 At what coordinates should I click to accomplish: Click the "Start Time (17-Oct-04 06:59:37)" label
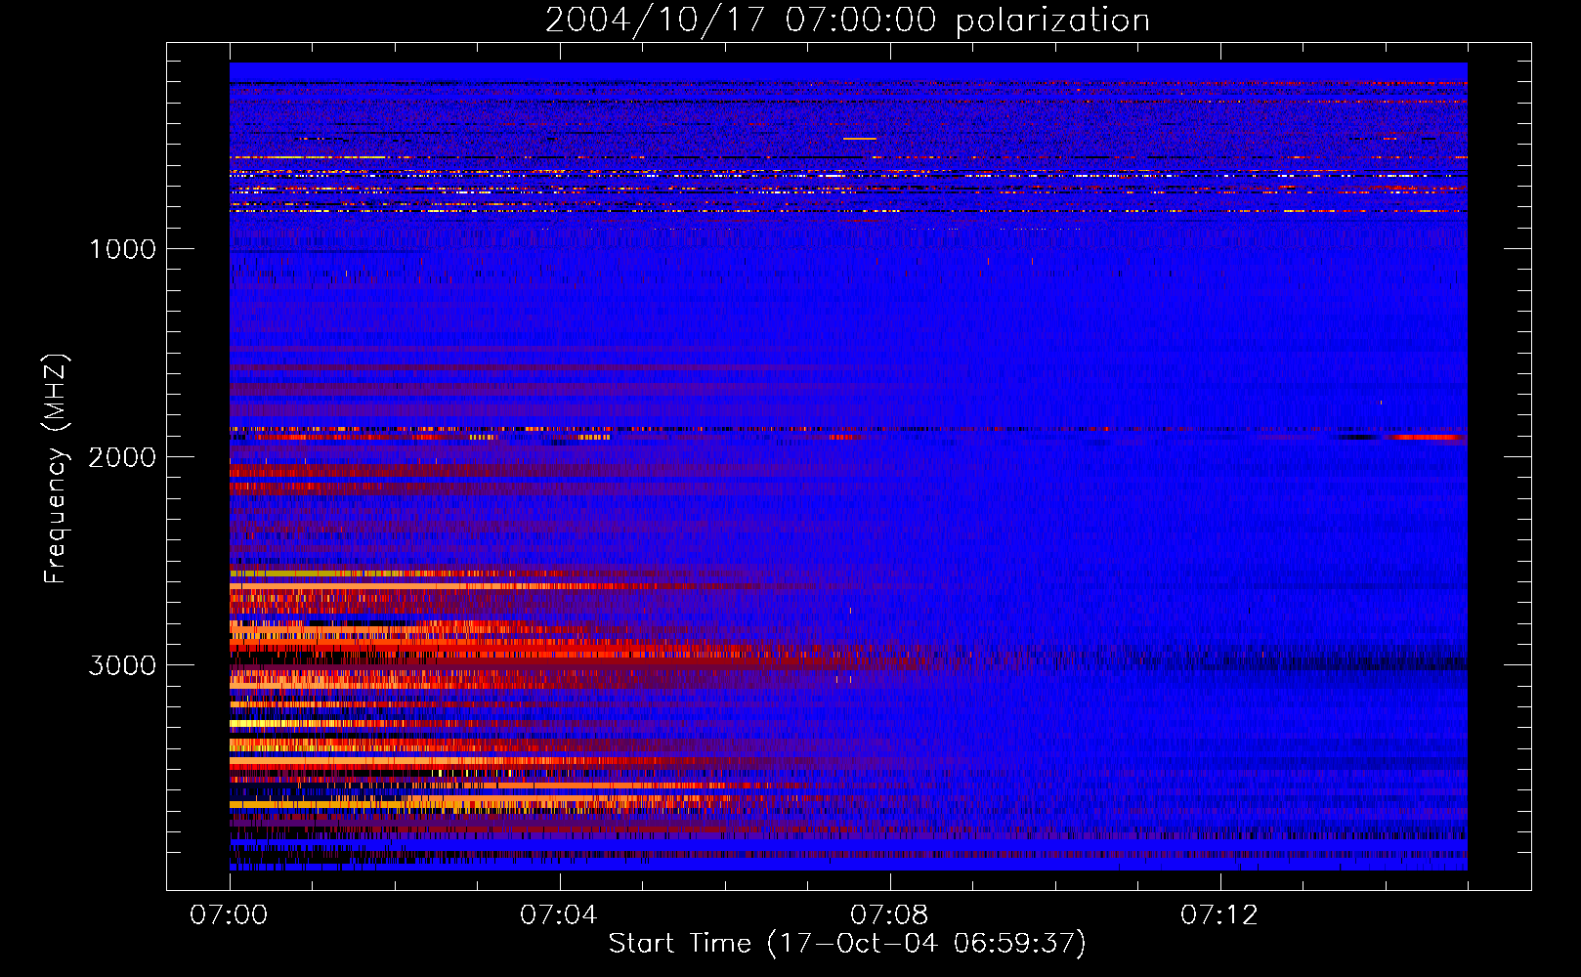[x=847, y=944]
